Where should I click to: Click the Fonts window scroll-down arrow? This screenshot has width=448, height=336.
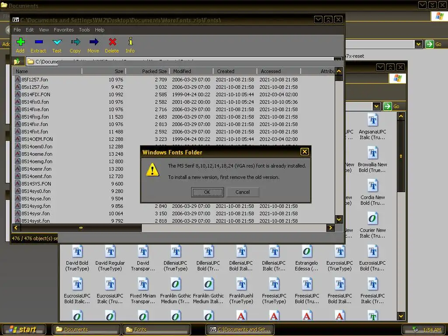pyautogui.click(x=401, y=316)
